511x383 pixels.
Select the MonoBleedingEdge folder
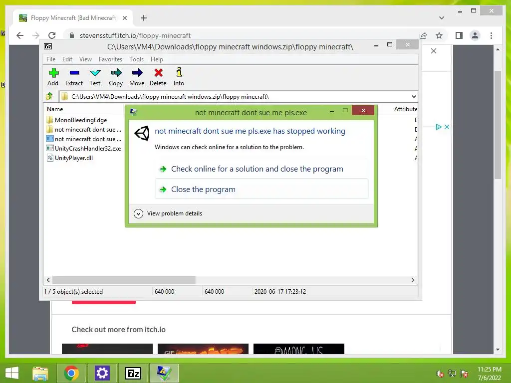[x=77, y=120]
